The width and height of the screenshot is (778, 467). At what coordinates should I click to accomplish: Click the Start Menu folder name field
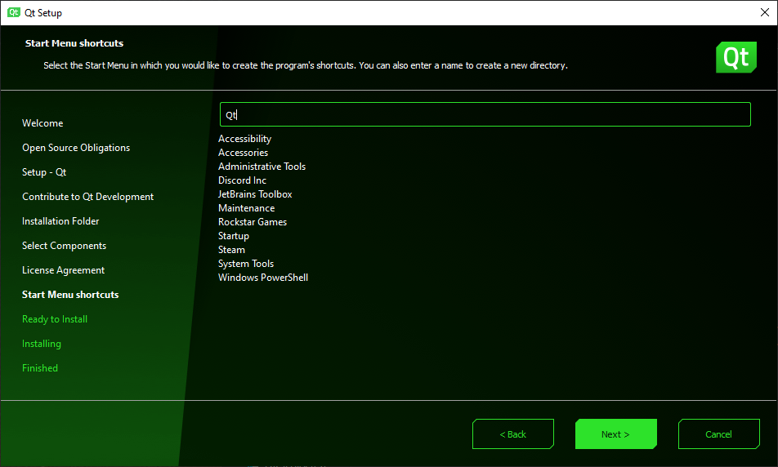[x=485, y=114]
